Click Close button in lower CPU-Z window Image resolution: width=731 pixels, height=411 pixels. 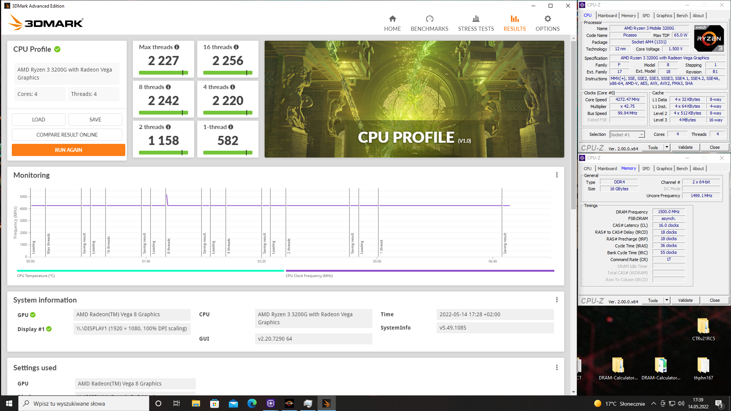pos(715,300)
